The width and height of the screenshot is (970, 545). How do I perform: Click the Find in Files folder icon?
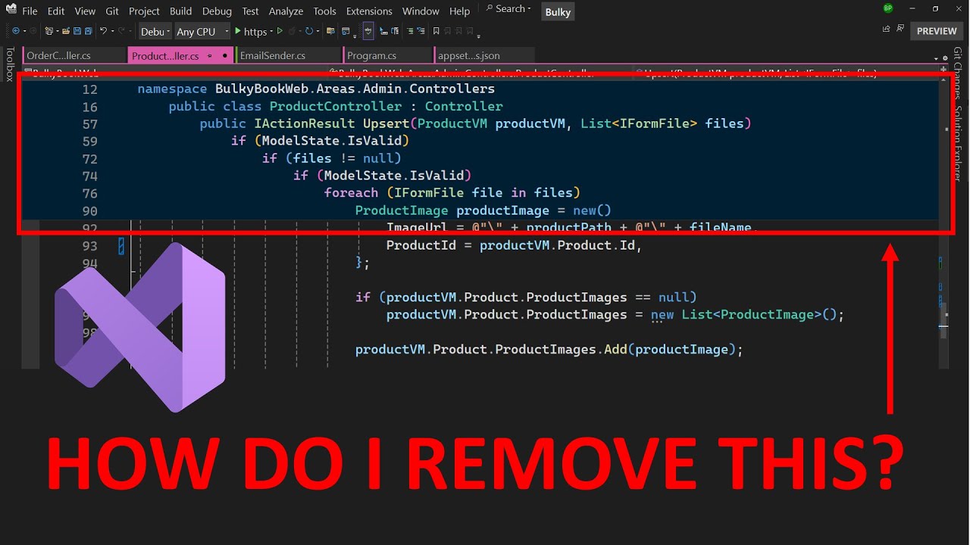coord(330,31)
